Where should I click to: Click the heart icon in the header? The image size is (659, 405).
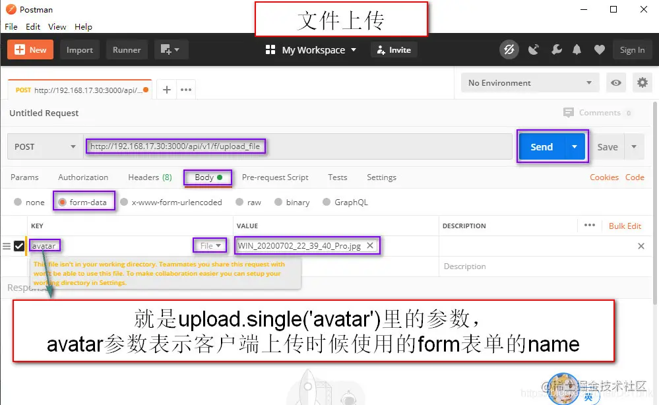(x=599, y=49)
